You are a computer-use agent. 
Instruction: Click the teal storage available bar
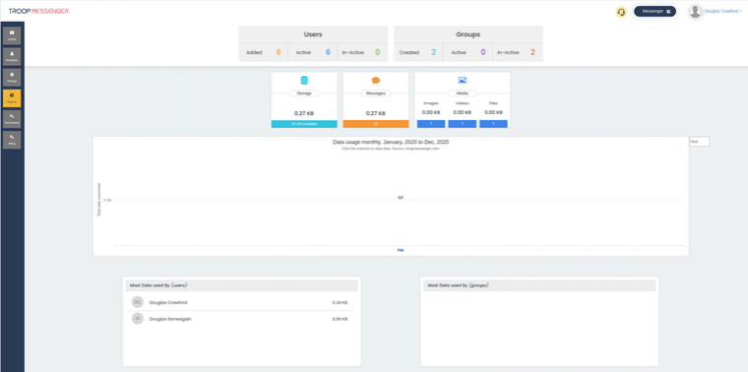click(x=304, y=124)
